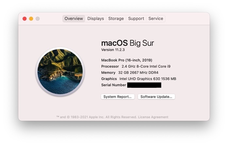The width and height of the screenshot is (228, 145).
Task: Click the Serial Number label
Action: point(114,85)
